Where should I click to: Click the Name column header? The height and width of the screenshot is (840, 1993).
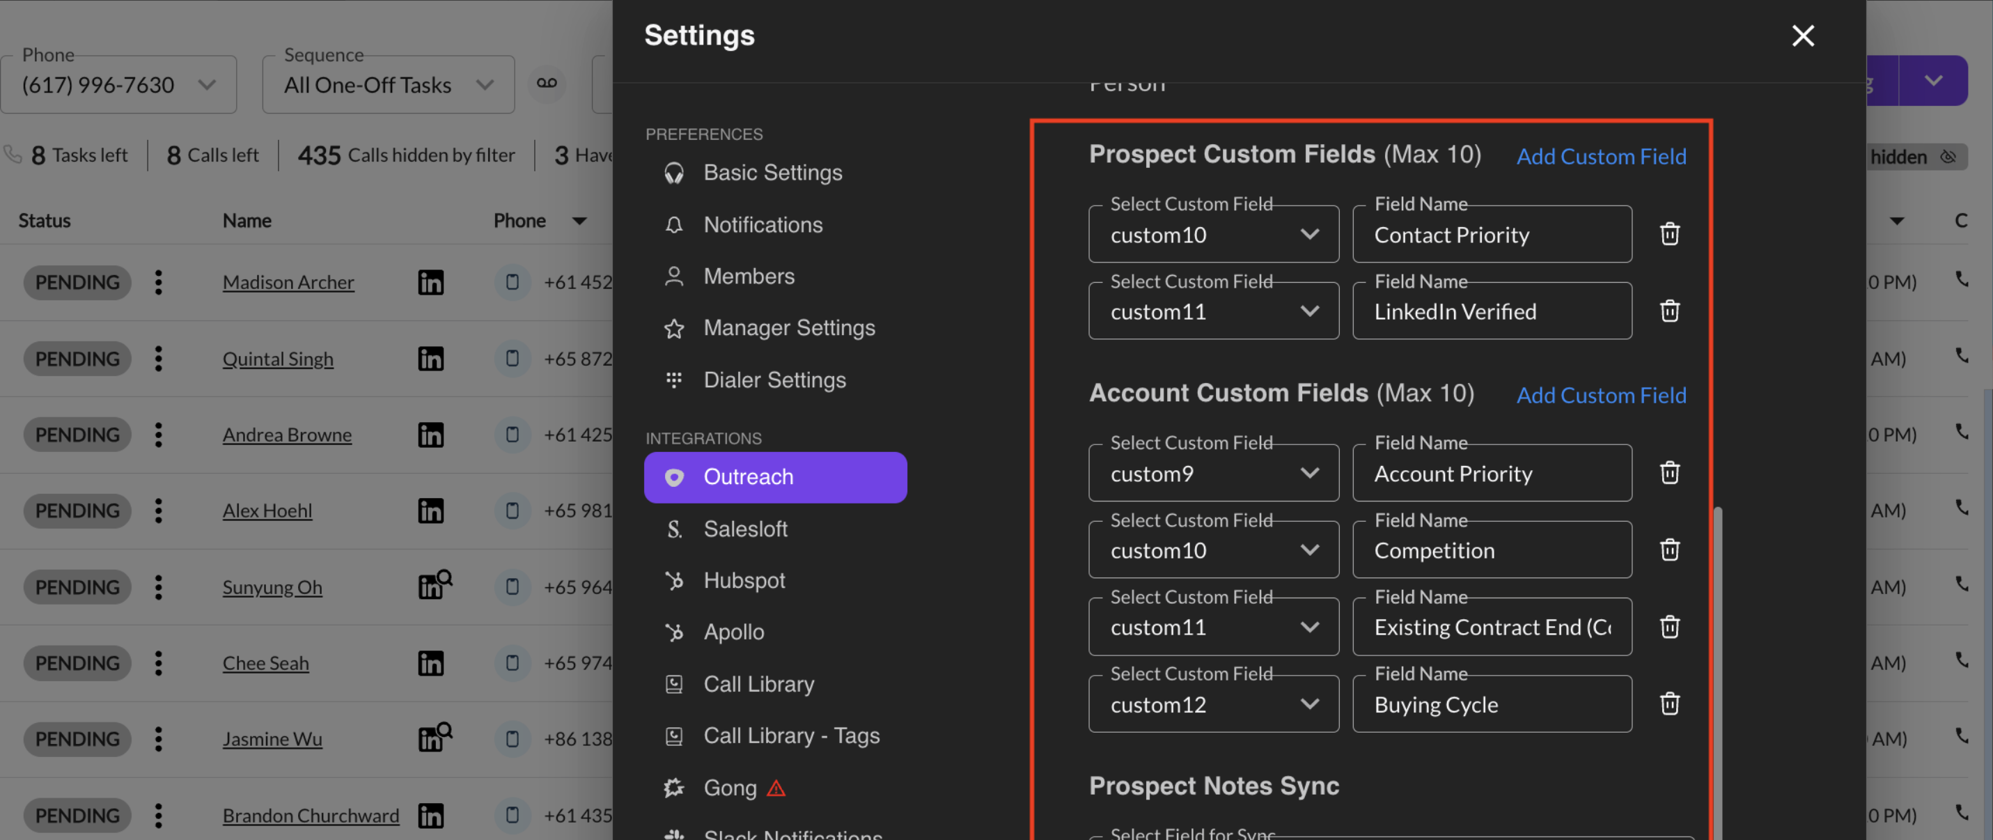pyautogui.click(x=247, y=221)
